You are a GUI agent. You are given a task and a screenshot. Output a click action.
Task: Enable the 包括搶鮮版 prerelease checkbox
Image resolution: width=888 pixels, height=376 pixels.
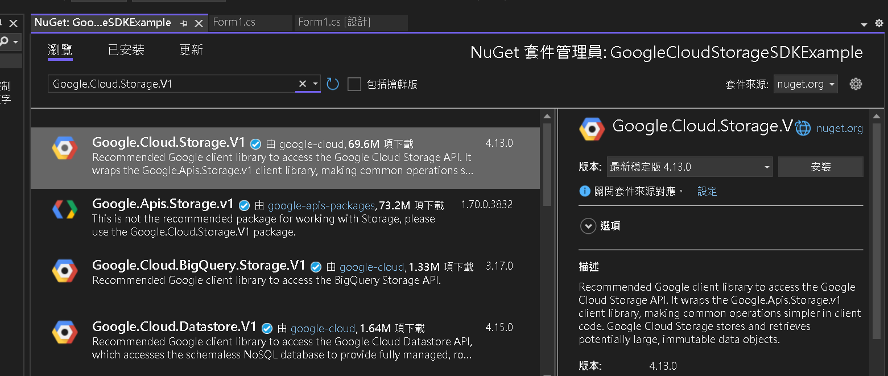click(354, 84)
